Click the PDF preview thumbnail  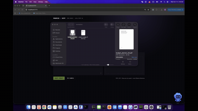tap(127, 39)
